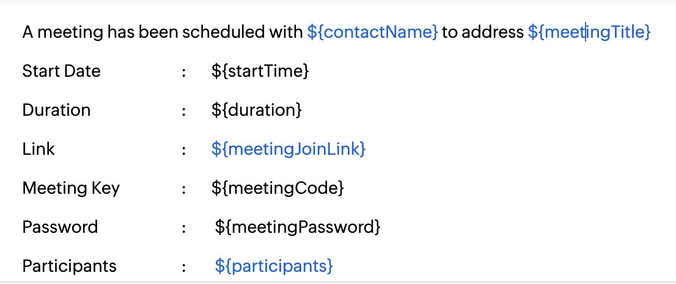Click the Meeting Key label
Viewport: 676px width, 284px height.
point(71,188)
